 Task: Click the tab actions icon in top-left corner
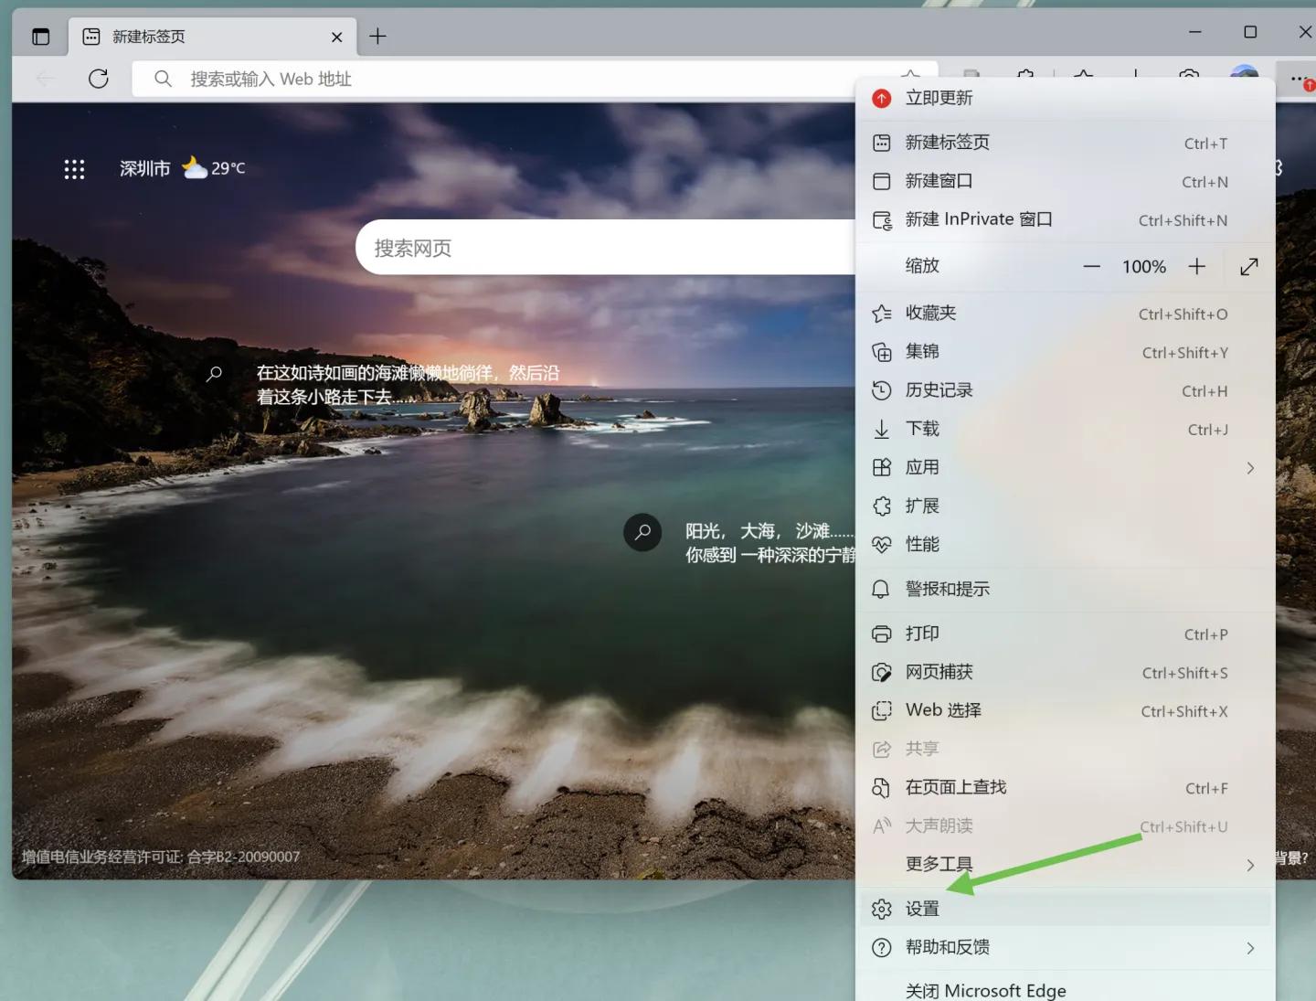pos(40,36)
